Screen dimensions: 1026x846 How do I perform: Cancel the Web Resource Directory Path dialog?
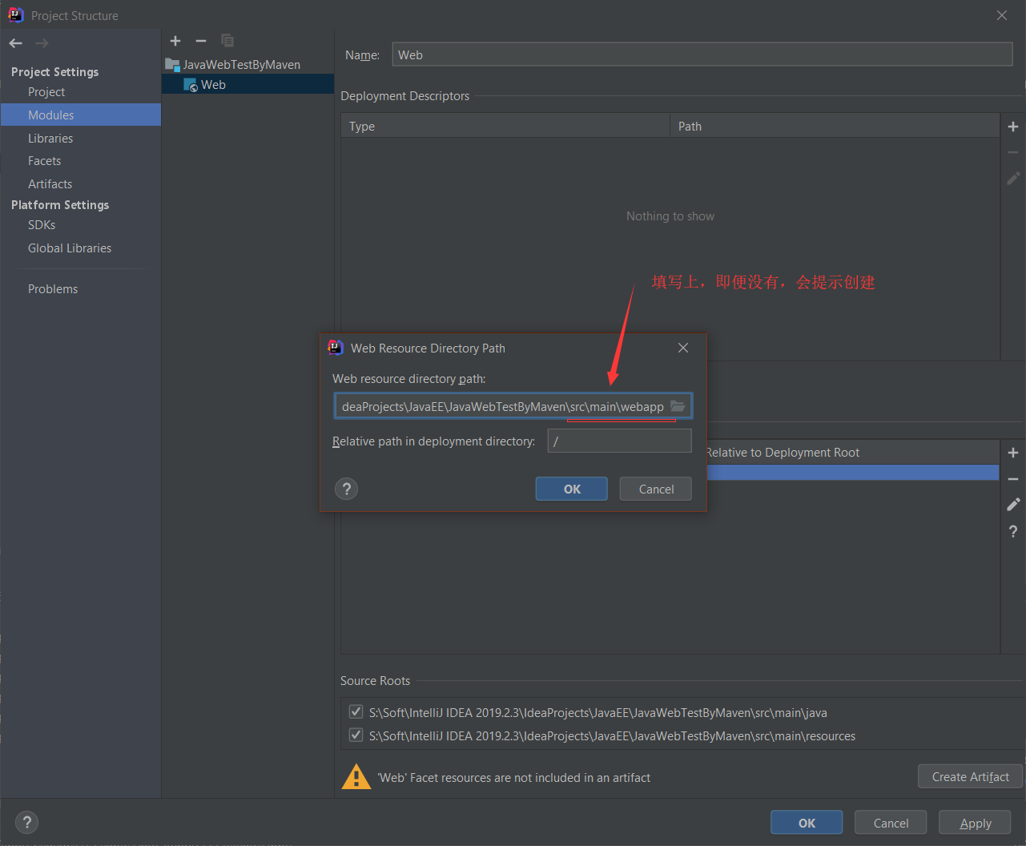coord(656,489)
